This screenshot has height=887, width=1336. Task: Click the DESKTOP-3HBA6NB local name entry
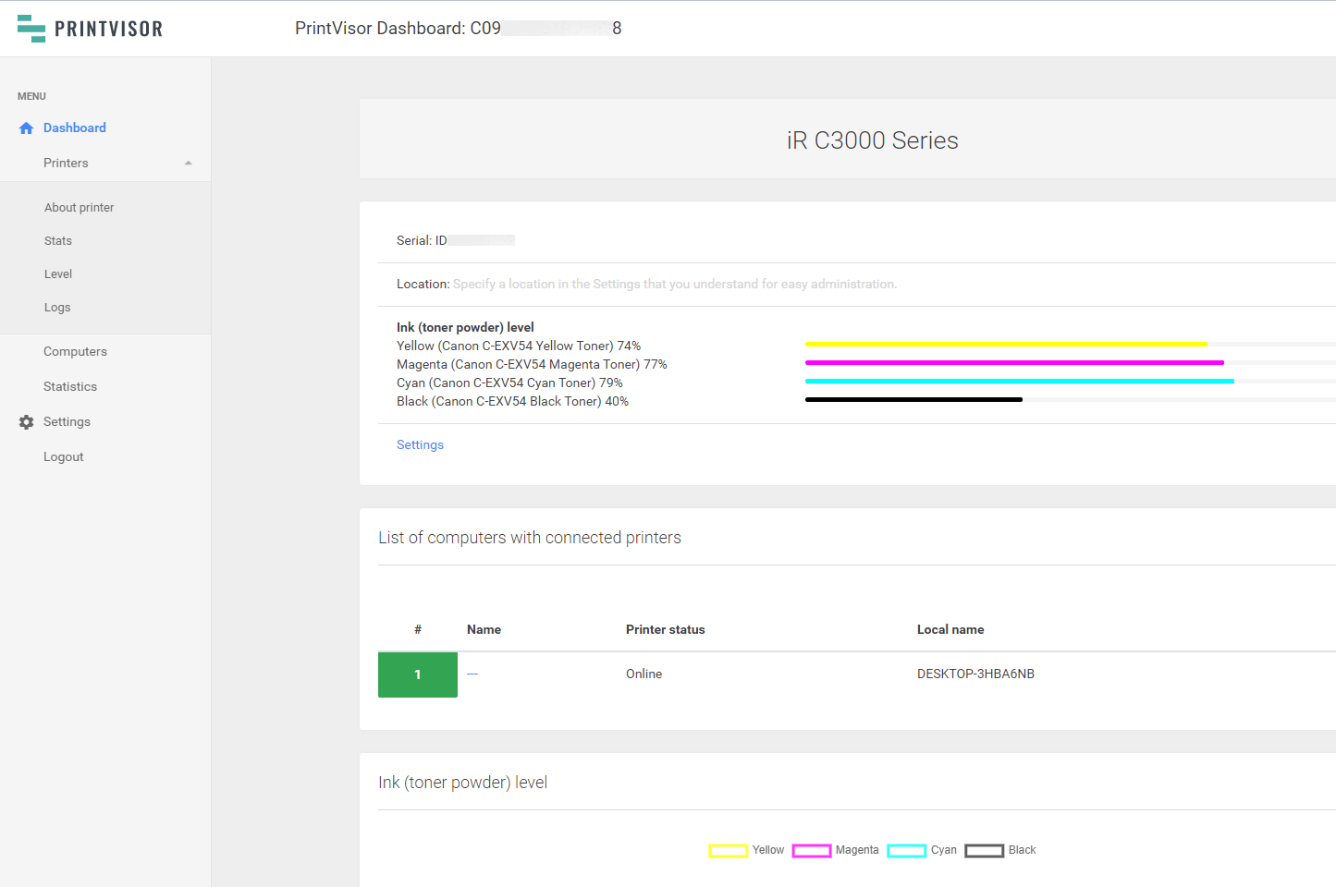pos(975,674)
